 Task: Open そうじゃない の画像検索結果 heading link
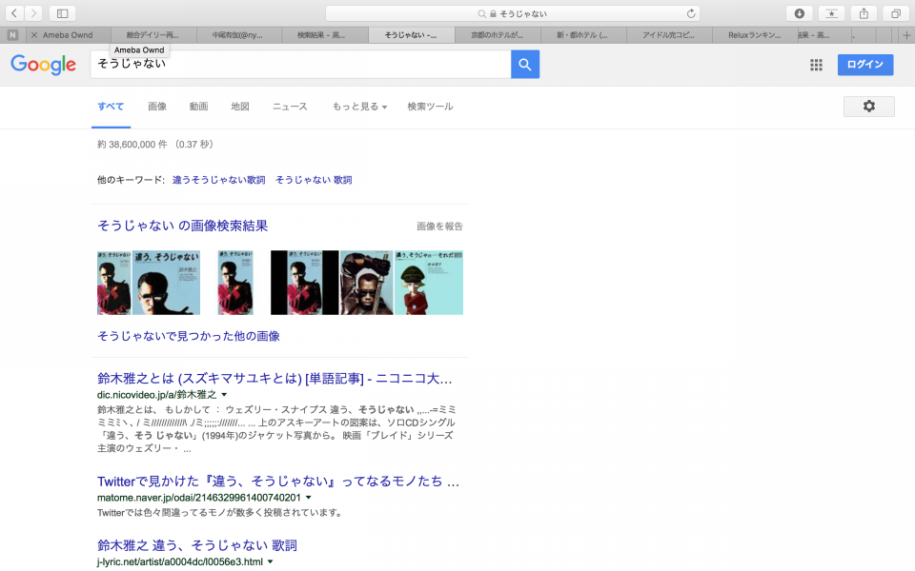point(183,226)
